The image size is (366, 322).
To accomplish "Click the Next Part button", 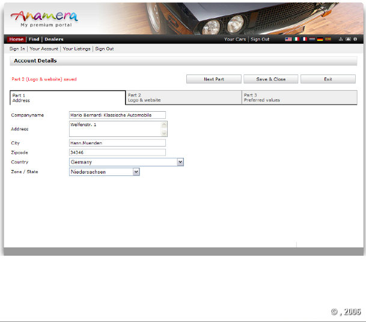I will click(214, 79).
